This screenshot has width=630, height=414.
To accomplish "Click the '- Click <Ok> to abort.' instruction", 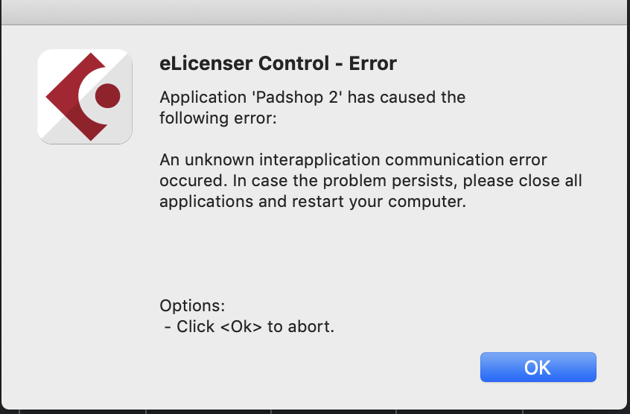I will coord(249,326).
